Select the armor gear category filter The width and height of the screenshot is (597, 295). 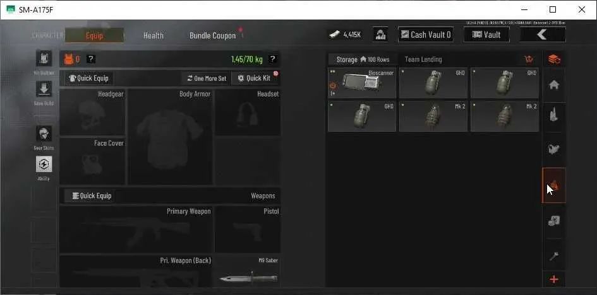click(554, 149)
